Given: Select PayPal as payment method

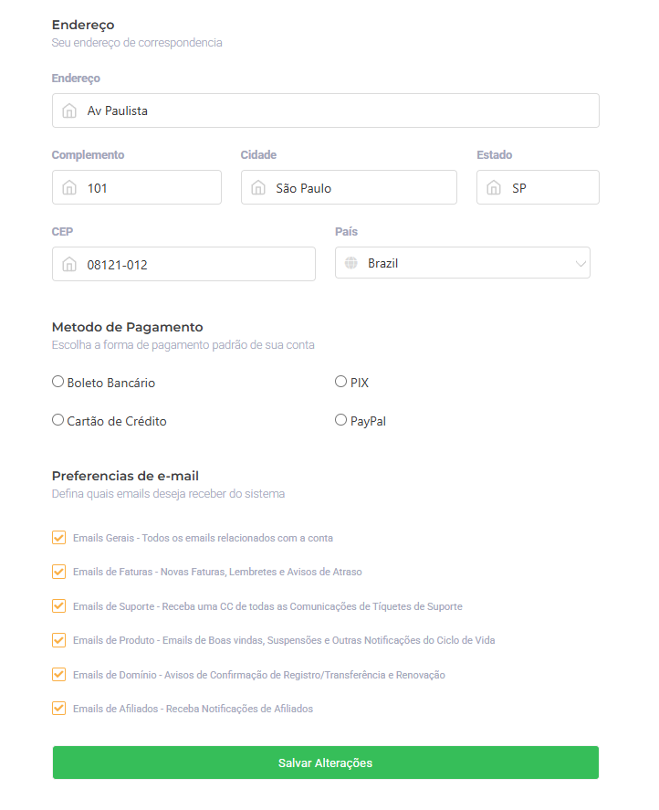Looking at the screenshot, I should pyautogui.click(x=341, y=420).
